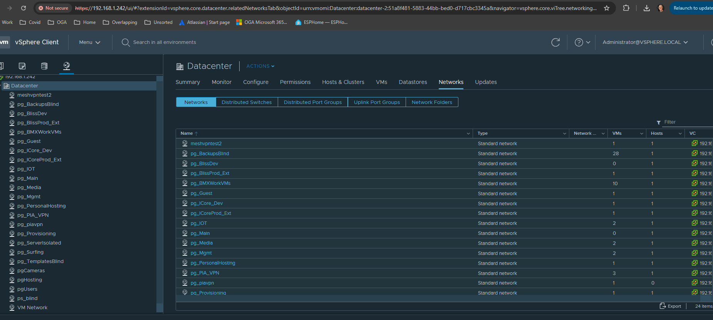Open the Covid bookmarks folder
Image resolution: width=713 pixels, height=320 pixels.
[30, 22]
